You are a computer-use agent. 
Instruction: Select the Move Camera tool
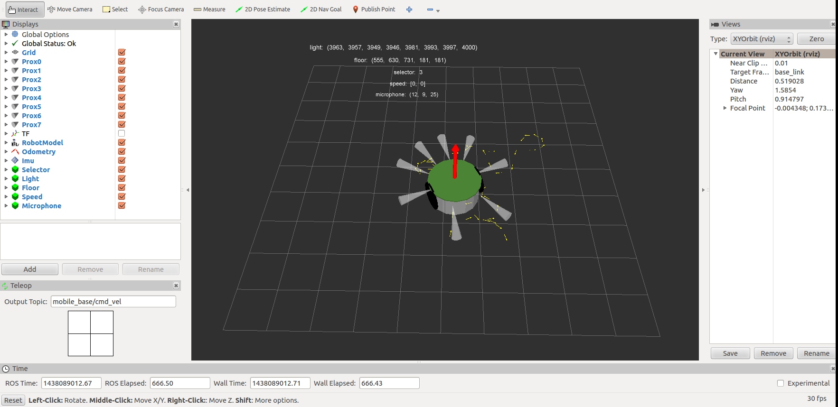70,9
